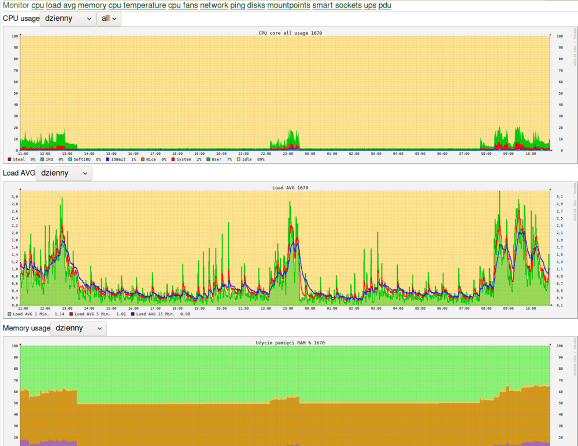Click the IOWait legend color swatch
Image resolution: width=578 pixels, height=446 pixels.
coord(108,159)
